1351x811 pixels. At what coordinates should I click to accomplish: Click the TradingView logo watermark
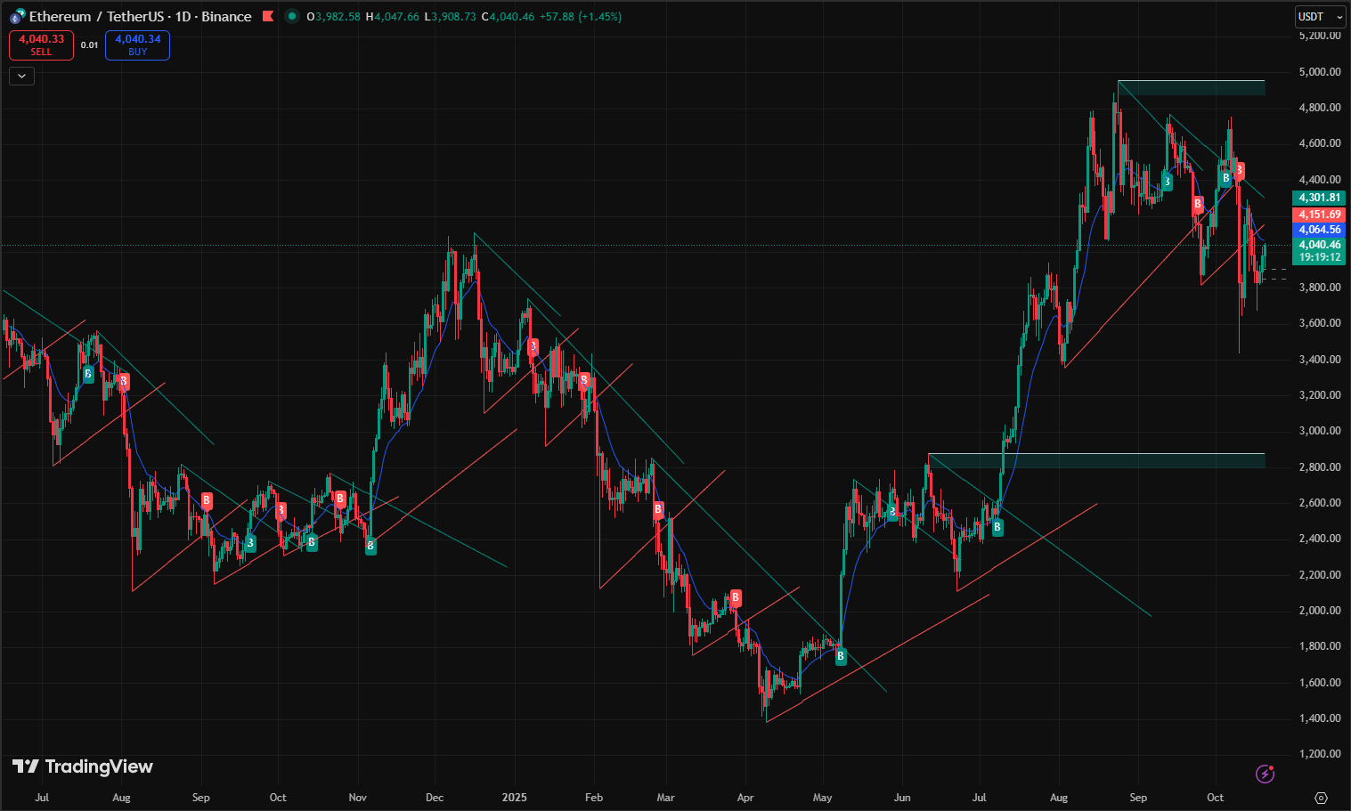83,766
